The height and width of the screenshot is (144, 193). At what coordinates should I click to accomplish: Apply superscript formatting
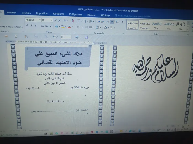pos(50,26)
